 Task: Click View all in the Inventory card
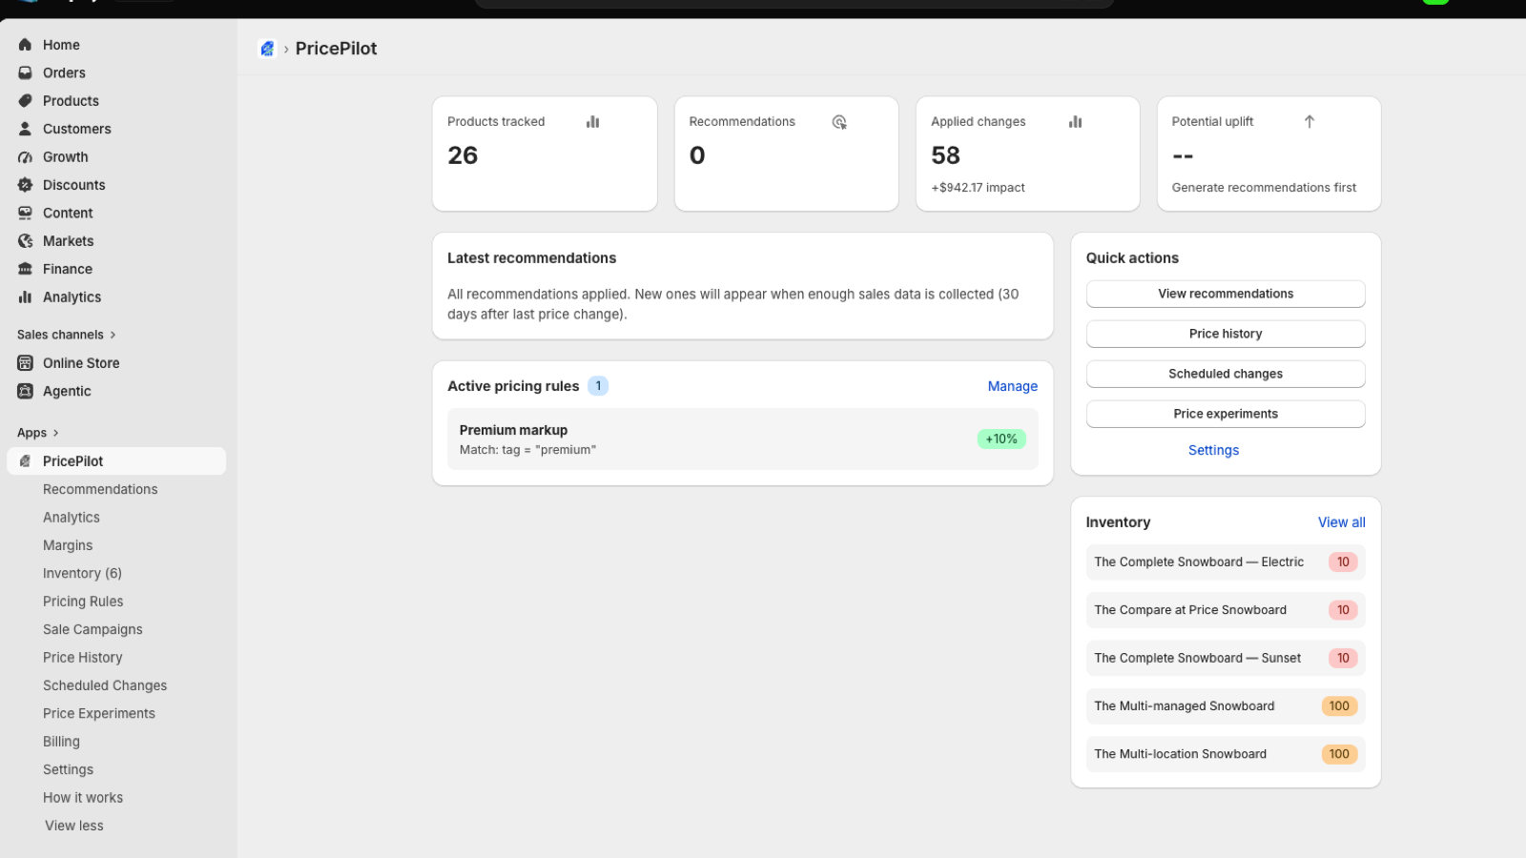1341,522
